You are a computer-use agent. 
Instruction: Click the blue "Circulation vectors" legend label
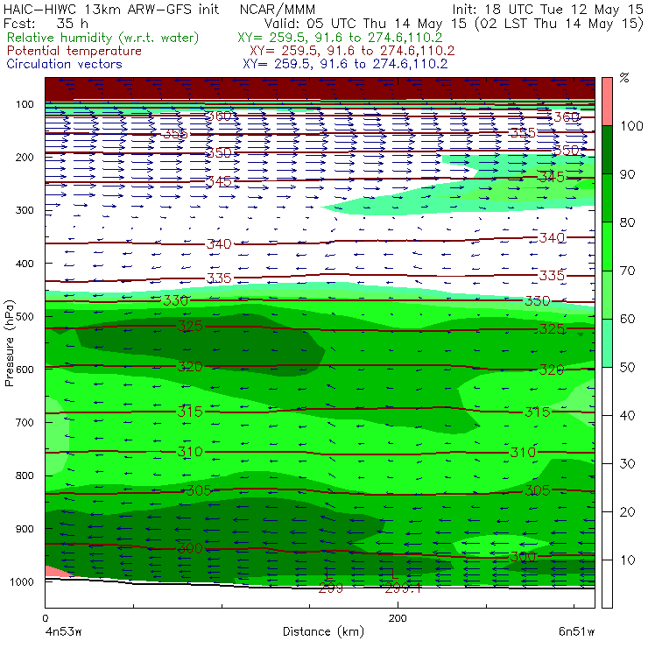(x=65, y=64)
